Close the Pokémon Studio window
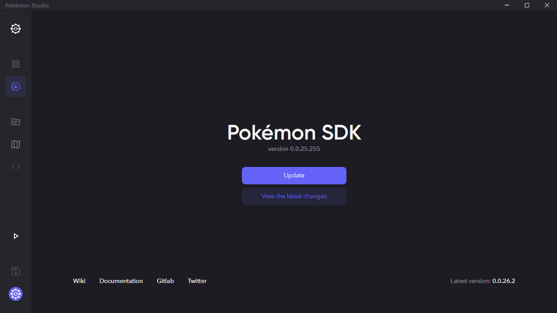Image resolution: width=557 pixels, height=313 pixels. [547, 5]
